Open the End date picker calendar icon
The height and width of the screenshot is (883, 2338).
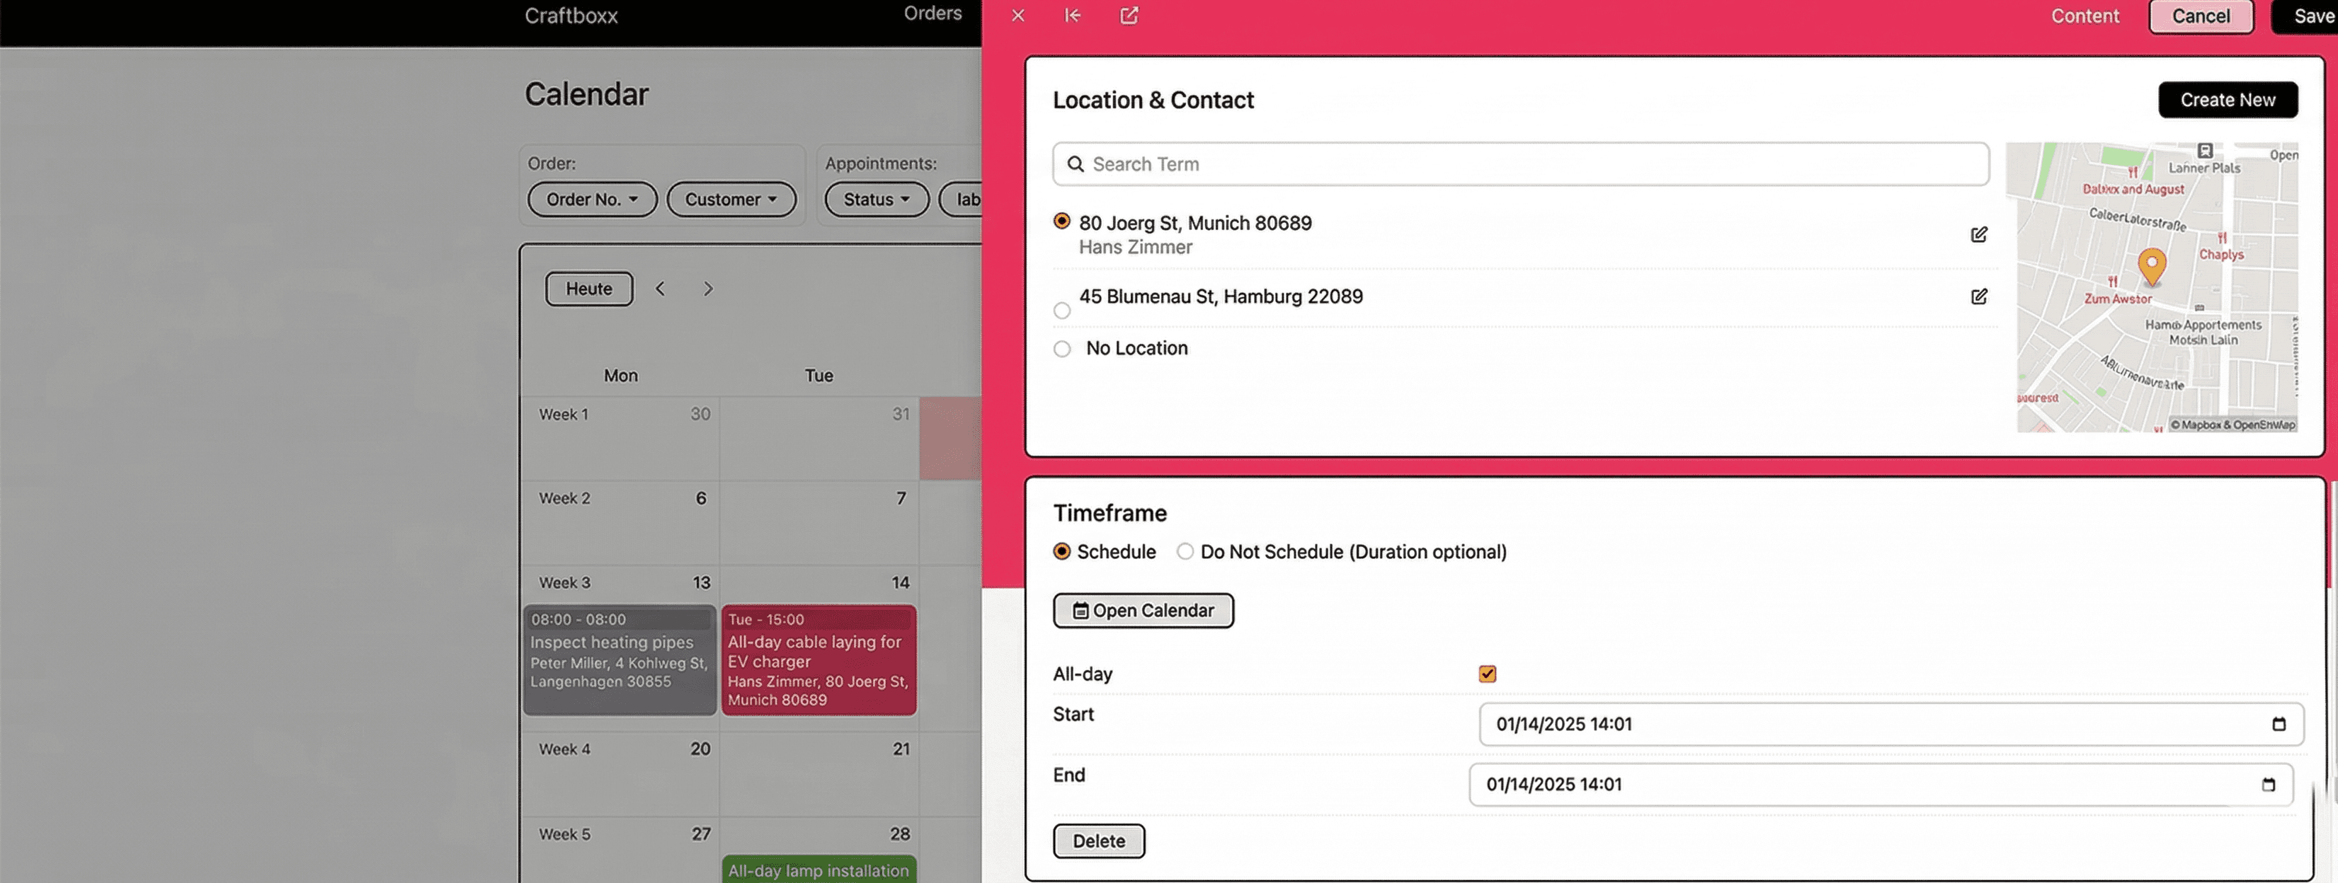(x=2268, y=785)
